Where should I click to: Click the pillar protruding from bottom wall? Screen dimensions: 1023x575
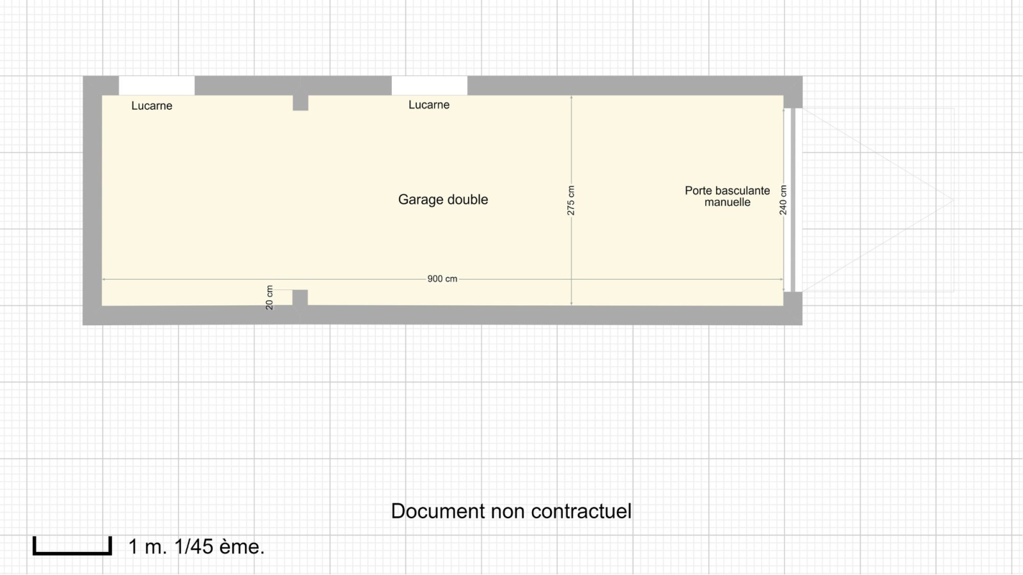(x=300, y=298)
